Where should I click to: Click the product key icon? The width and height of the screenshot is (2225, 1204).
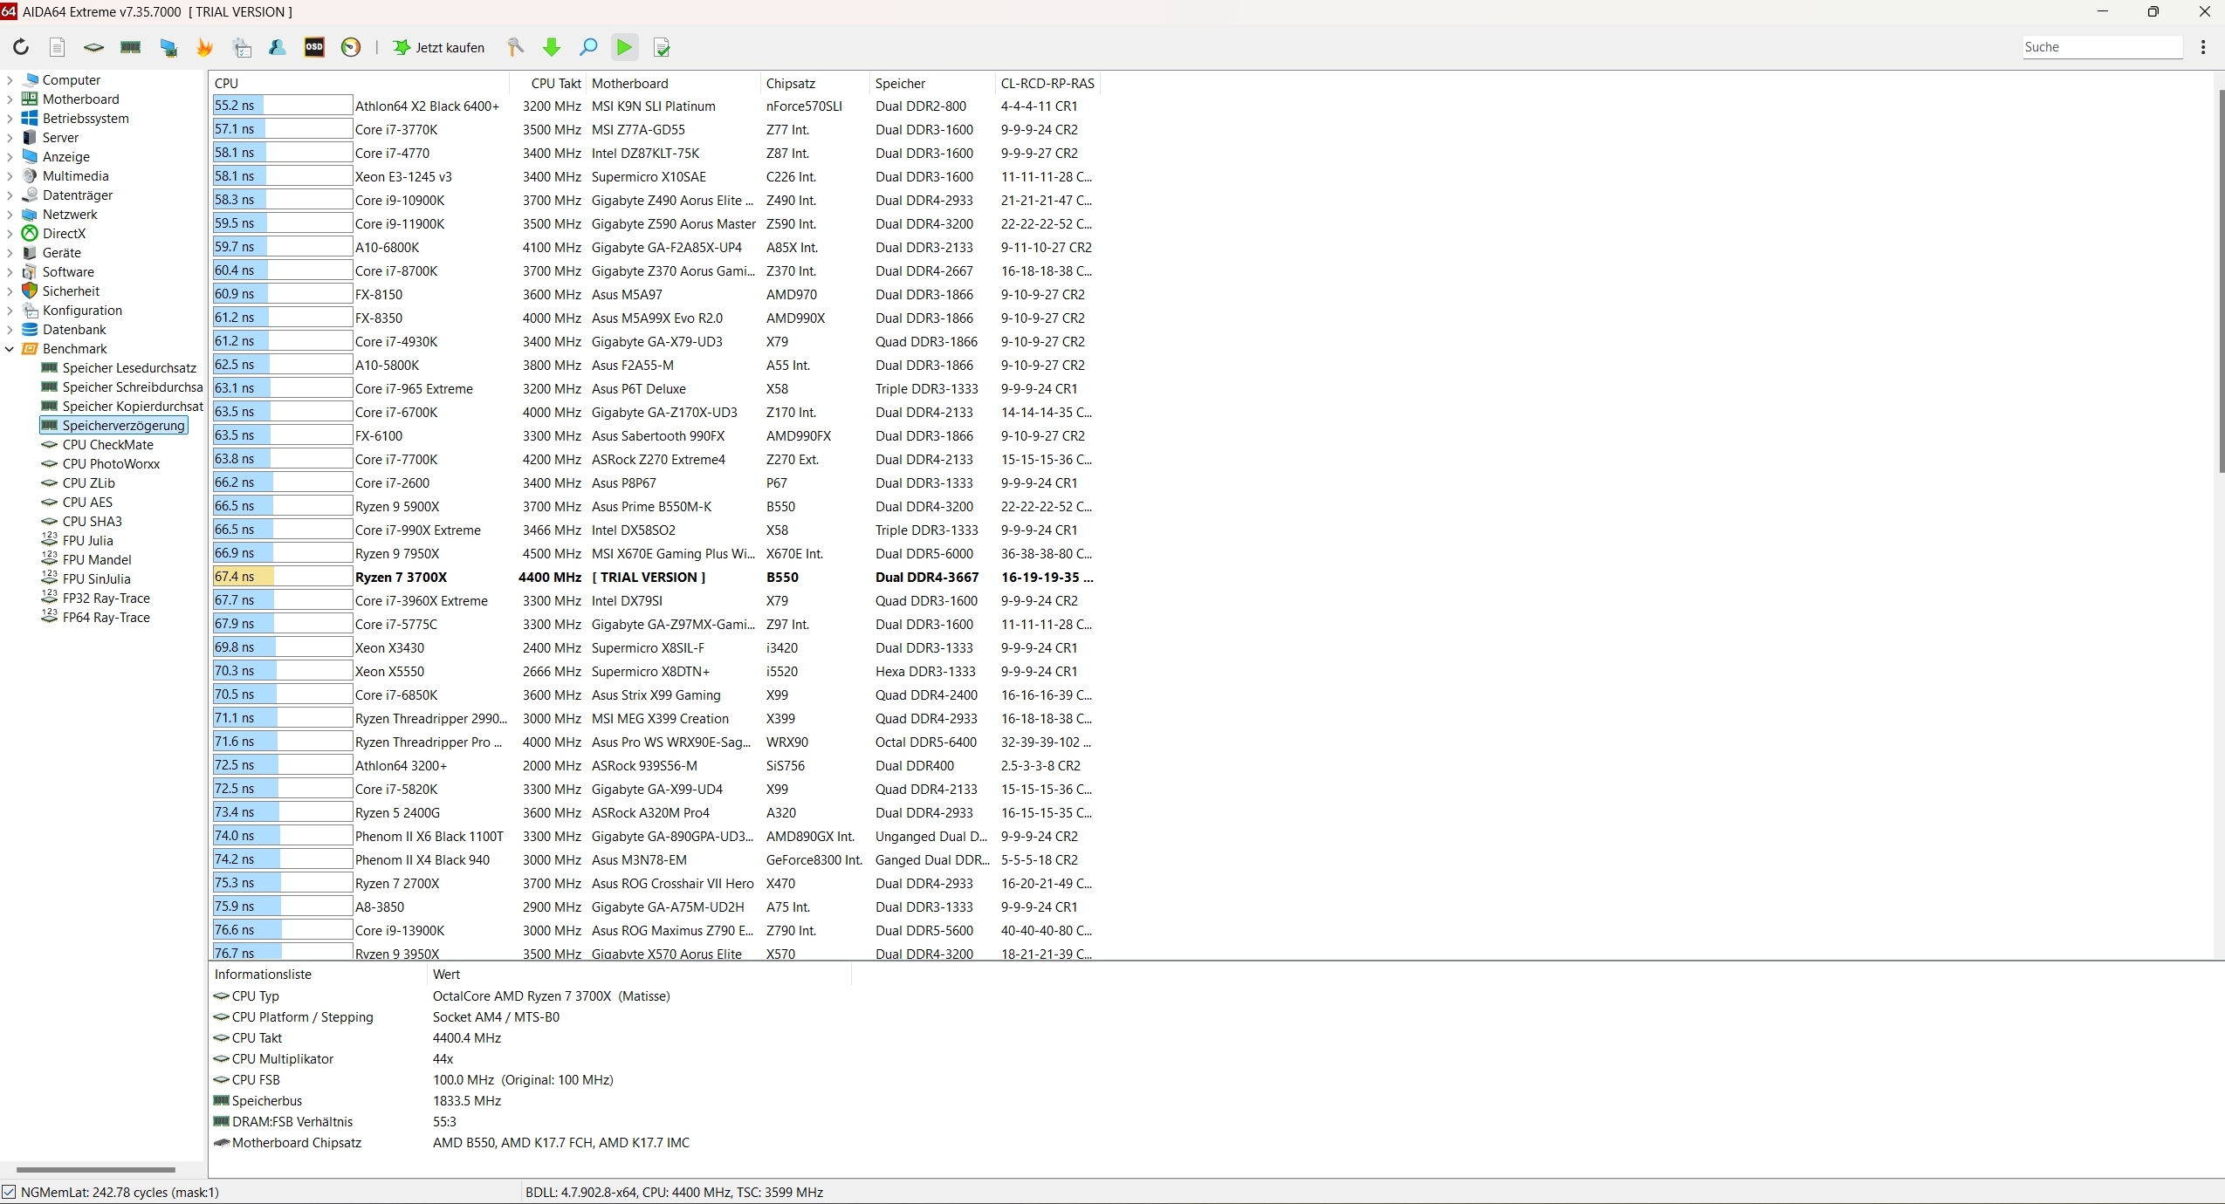[515, 47]
